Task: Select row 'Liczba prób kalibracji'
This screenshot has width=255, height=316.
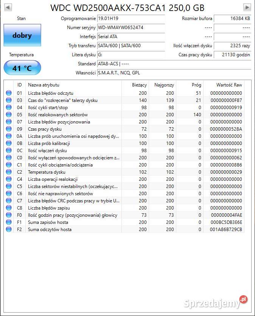Action: [124, 143]
